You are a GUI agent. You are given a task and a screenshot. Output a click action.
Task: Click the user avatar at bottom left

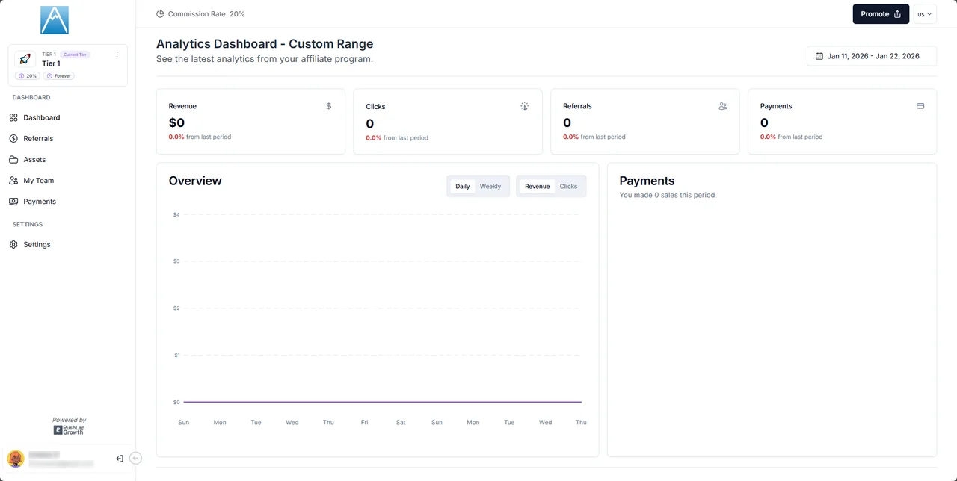pos(16,459)
